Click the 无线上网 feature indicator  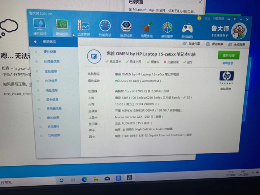(x=134, y=62)
